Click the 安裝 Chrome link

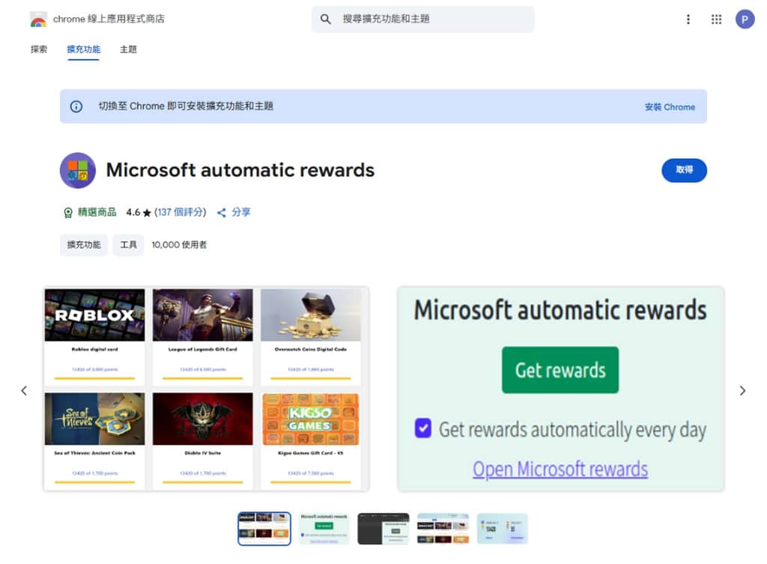[x=670, y=107]
